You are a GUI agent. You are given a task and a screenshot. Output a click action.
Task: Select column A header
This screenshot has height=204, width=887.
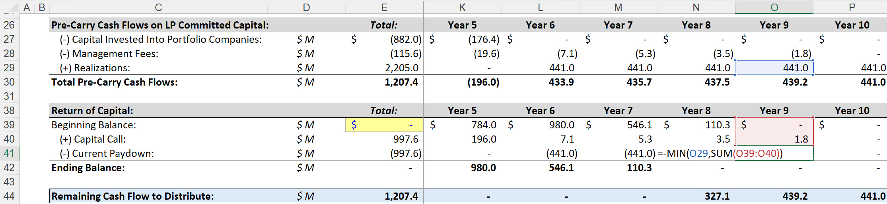pos(27,7)
